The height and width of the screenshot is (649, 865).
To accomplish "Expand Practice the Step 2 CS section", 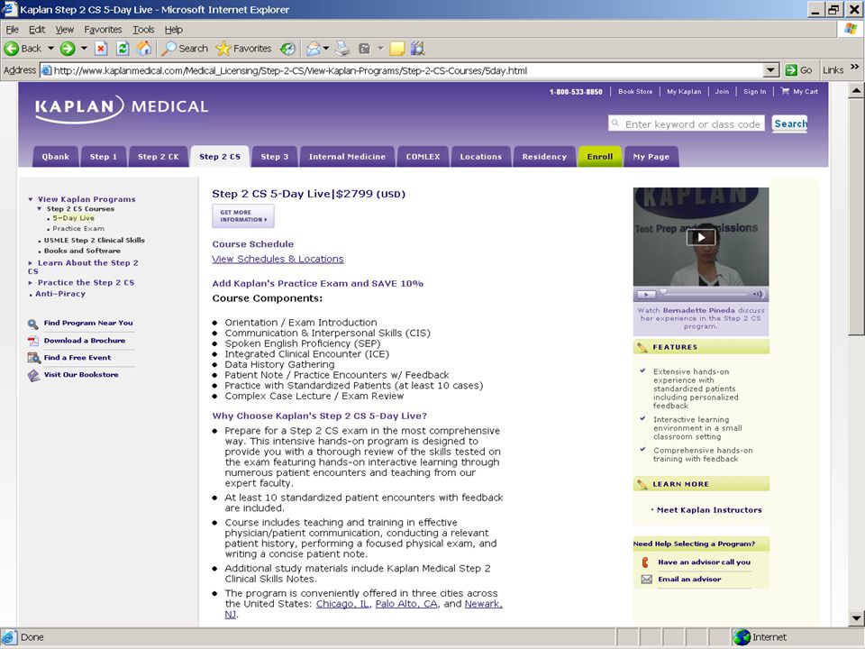I will point(31,282).
